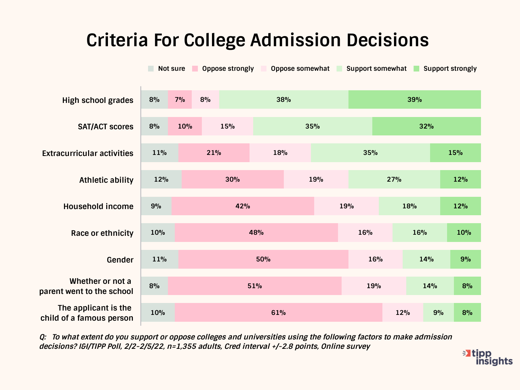Image resolution: width=520 pixels, height=390 pixels.
Task: Click the survey question footnote text
Action: [x=246, y=342]
